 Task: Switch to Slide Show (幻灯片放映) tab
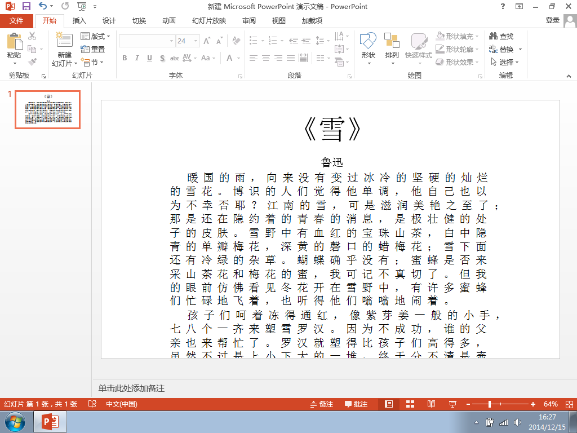point(208,21)
